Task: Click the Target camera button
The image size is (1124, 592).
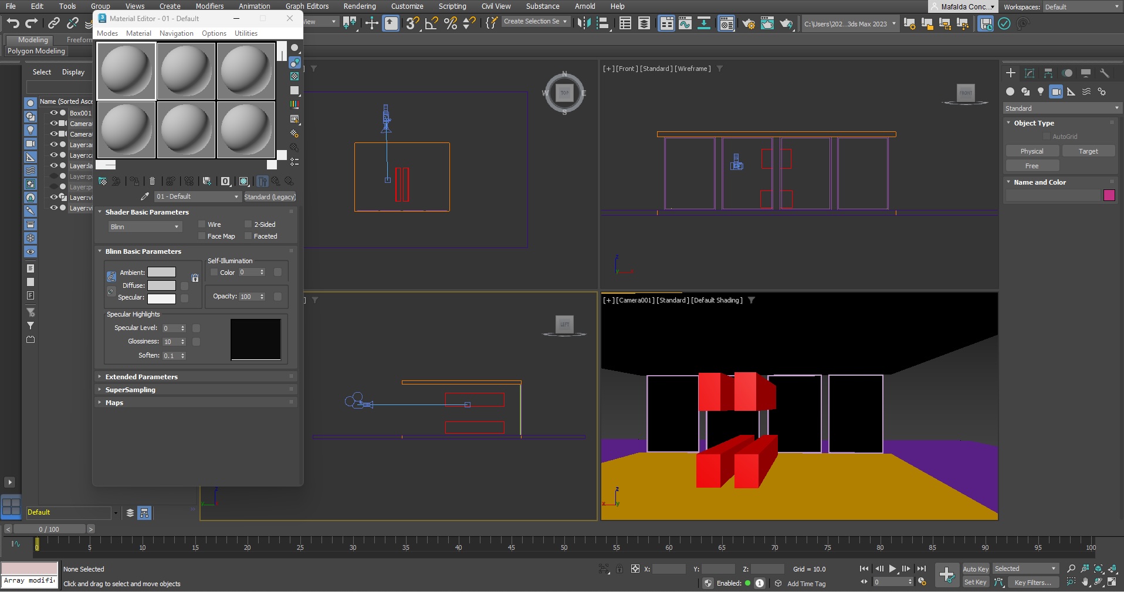Action: [1088, 151]
